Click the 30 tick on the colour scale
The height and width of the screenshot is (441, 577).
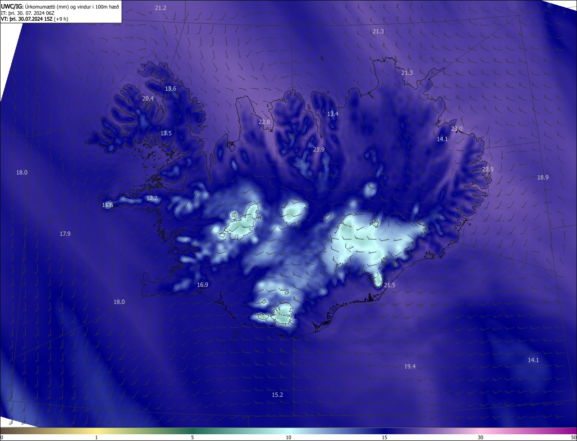click(481, 438)
